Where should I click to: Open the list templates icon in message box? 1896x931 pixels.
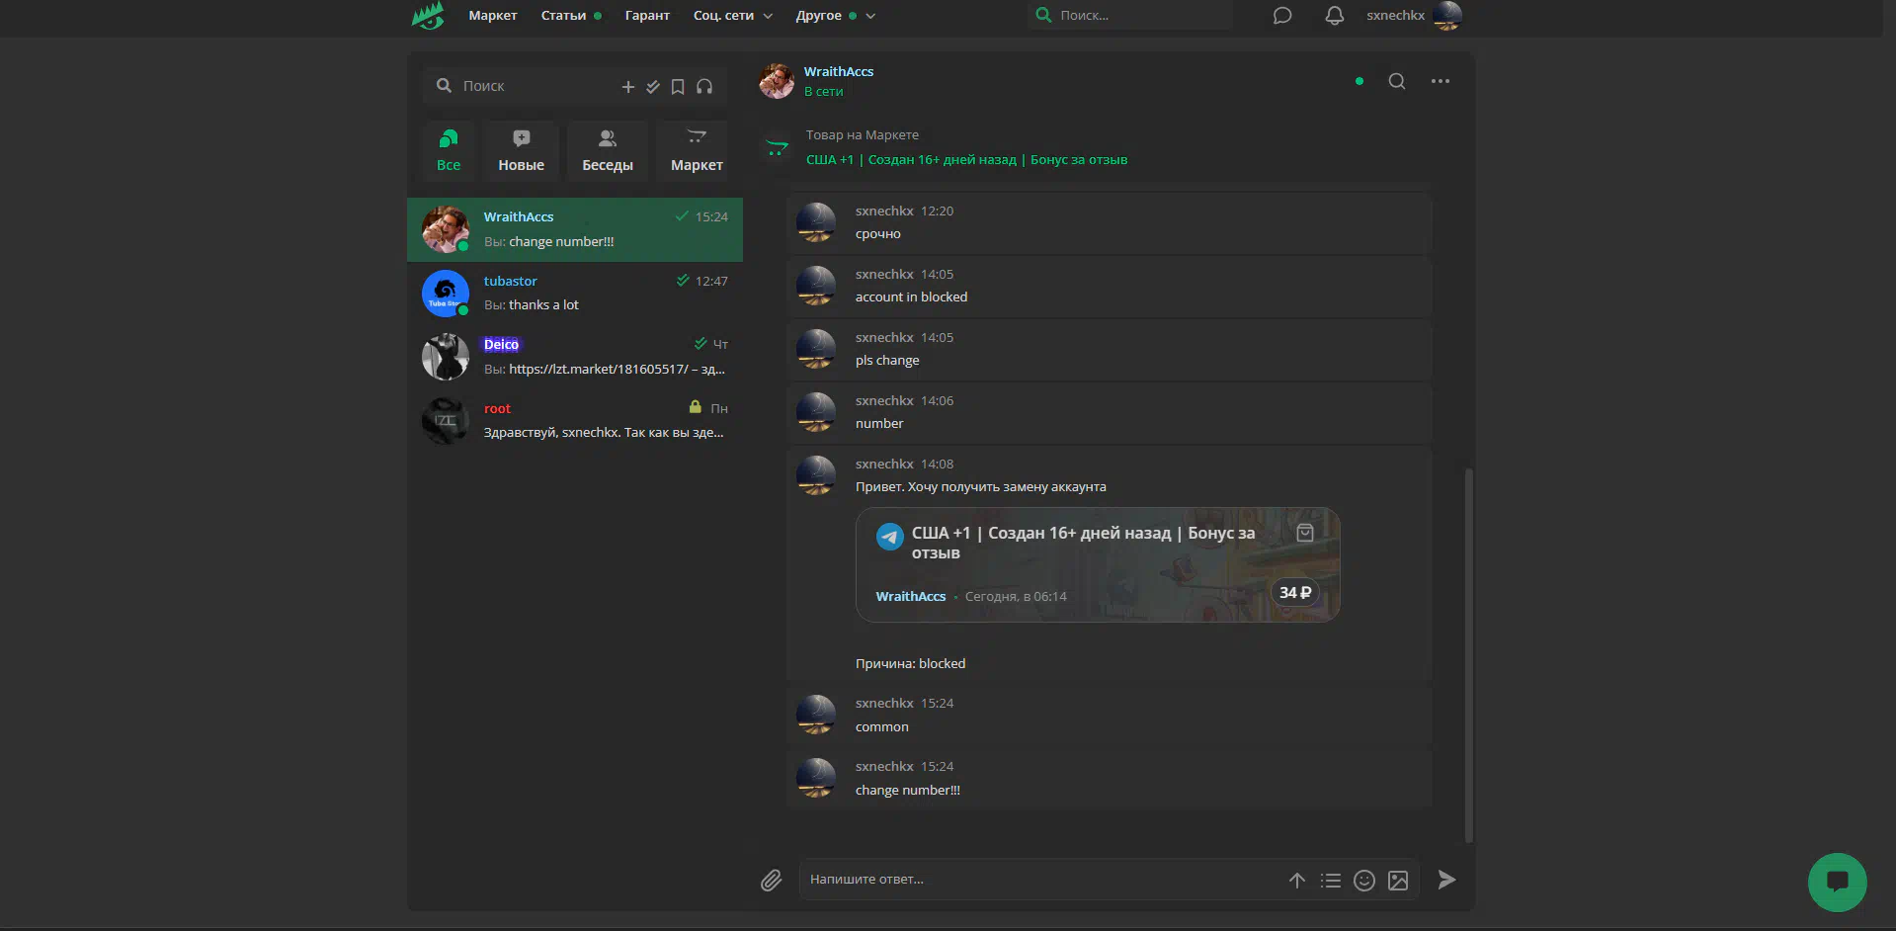tap(1331, 880)
